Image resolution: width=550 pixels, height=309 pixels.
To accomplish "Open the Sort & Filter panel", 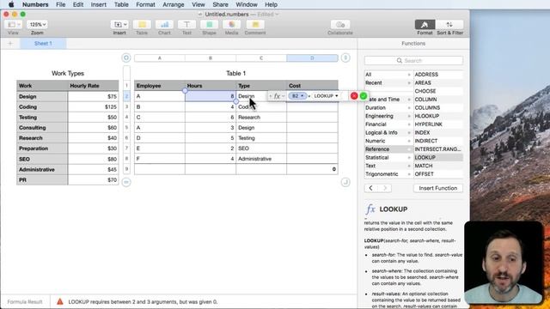I will (449, 25).
